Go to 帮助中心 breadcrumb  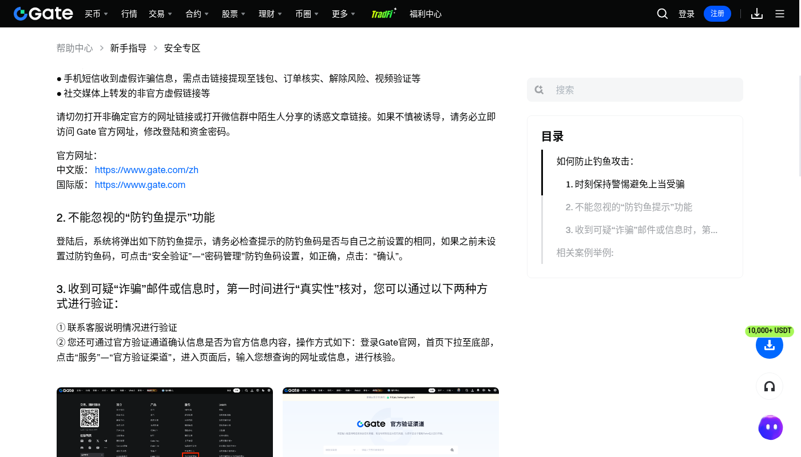coord(74,48)
